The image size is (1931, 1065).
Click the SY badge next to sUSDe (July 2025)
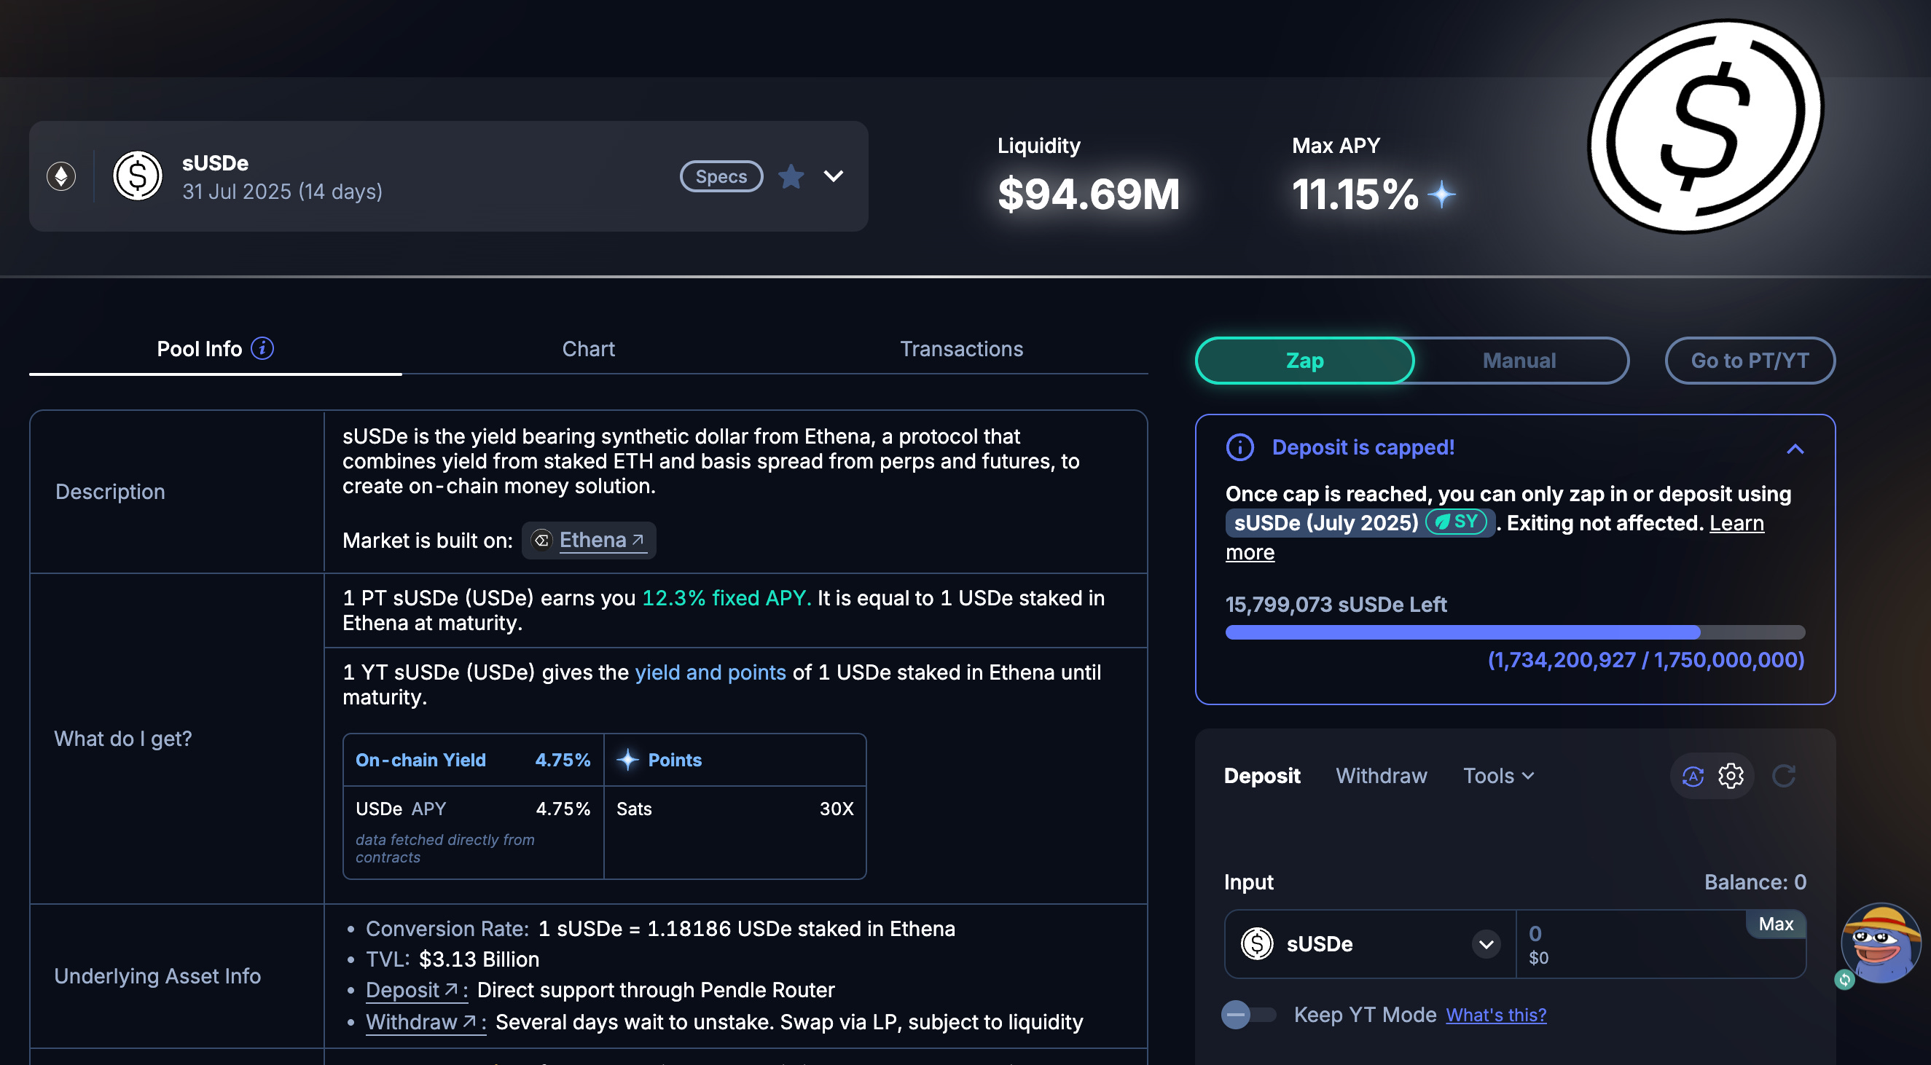(1457, 522)
